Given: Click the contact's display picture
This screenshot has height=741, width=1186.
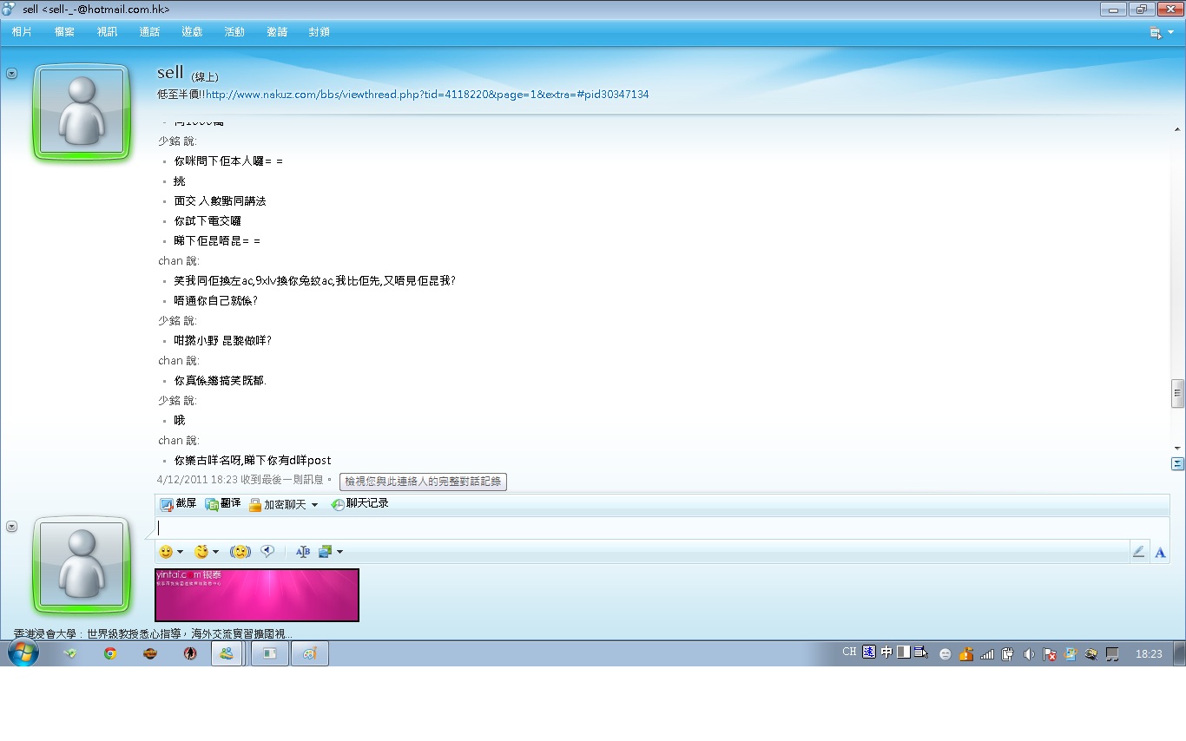Looking at the screenshot, I should click(x=82, y=112).
